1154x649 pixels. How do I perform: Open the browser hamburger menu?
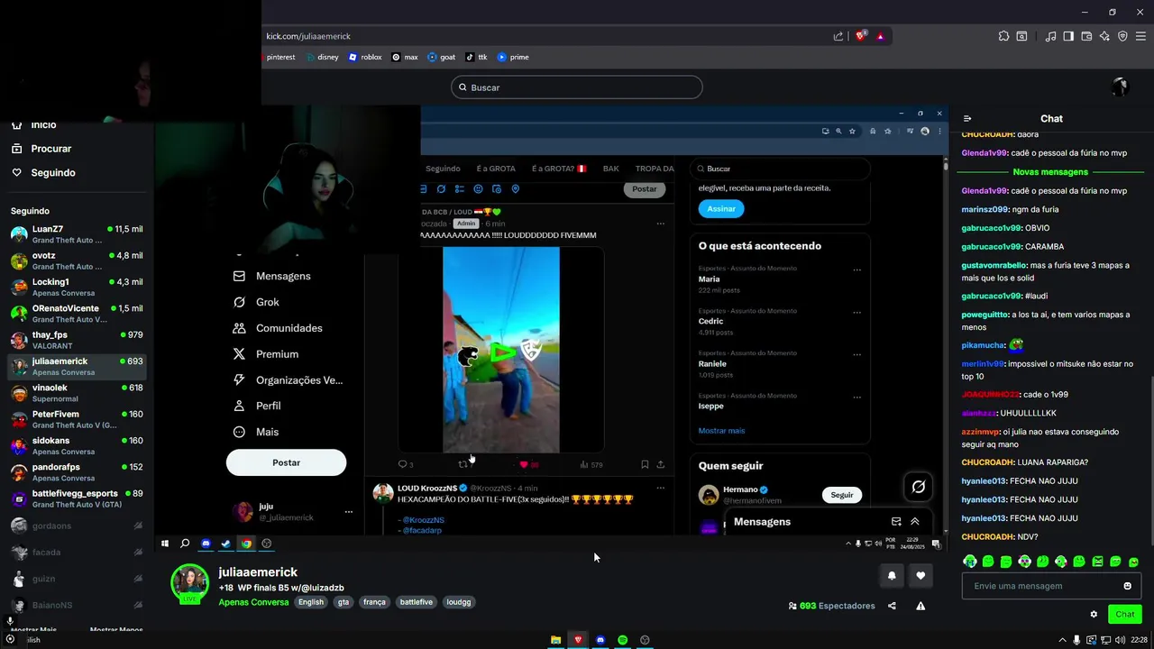(1140, 36)
